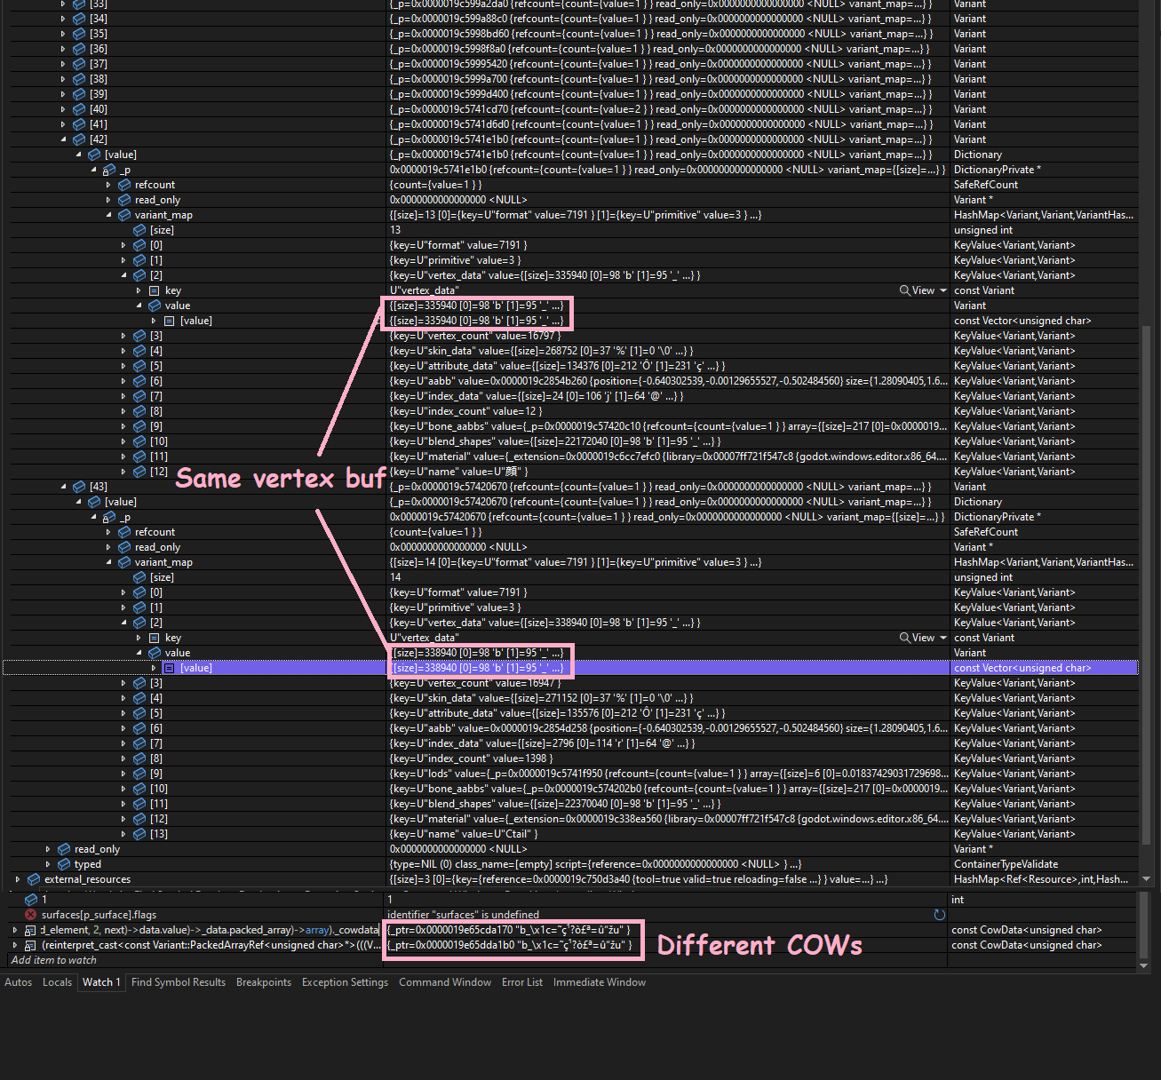Expand the skin_data key entry

(123, 350)
